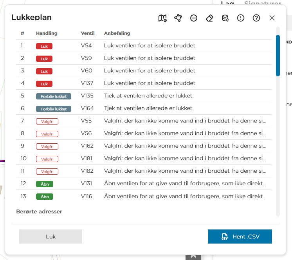Image resolution: width=292 pixels, height=260 pixels.
Task: Select valve V181 in the table
Action: click(87, 158)
